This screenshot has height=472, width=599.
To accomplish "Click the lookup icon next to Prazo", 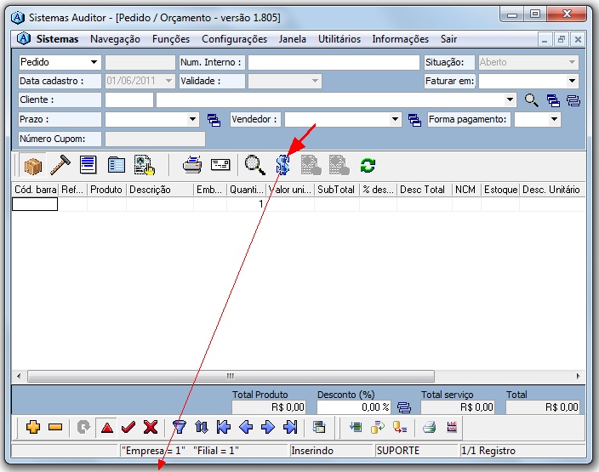I will (x=214, y=120).
